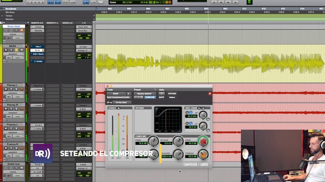Expand the Tempo ruler
The image size is (325, 182).
(x=2, y=16)
